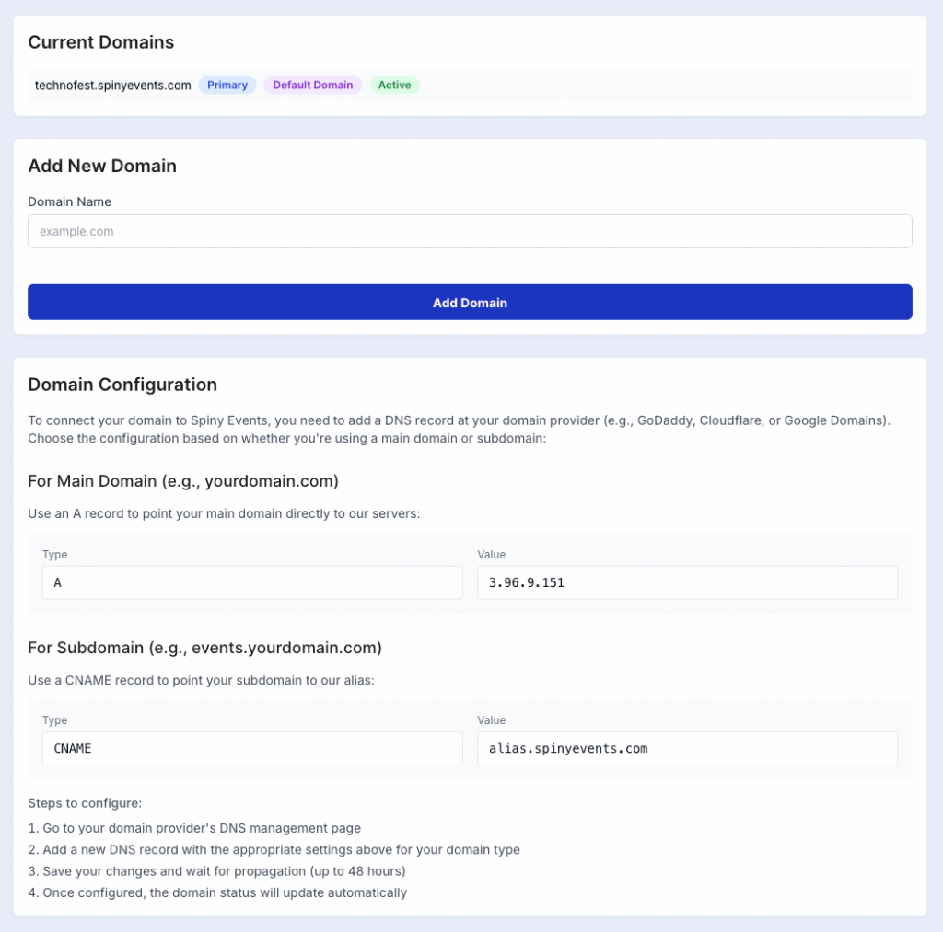Select the CNAME record Type field

click(252, 748)
